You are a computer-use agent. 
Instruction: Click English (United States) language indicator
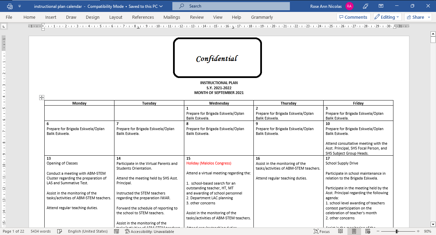88,231
